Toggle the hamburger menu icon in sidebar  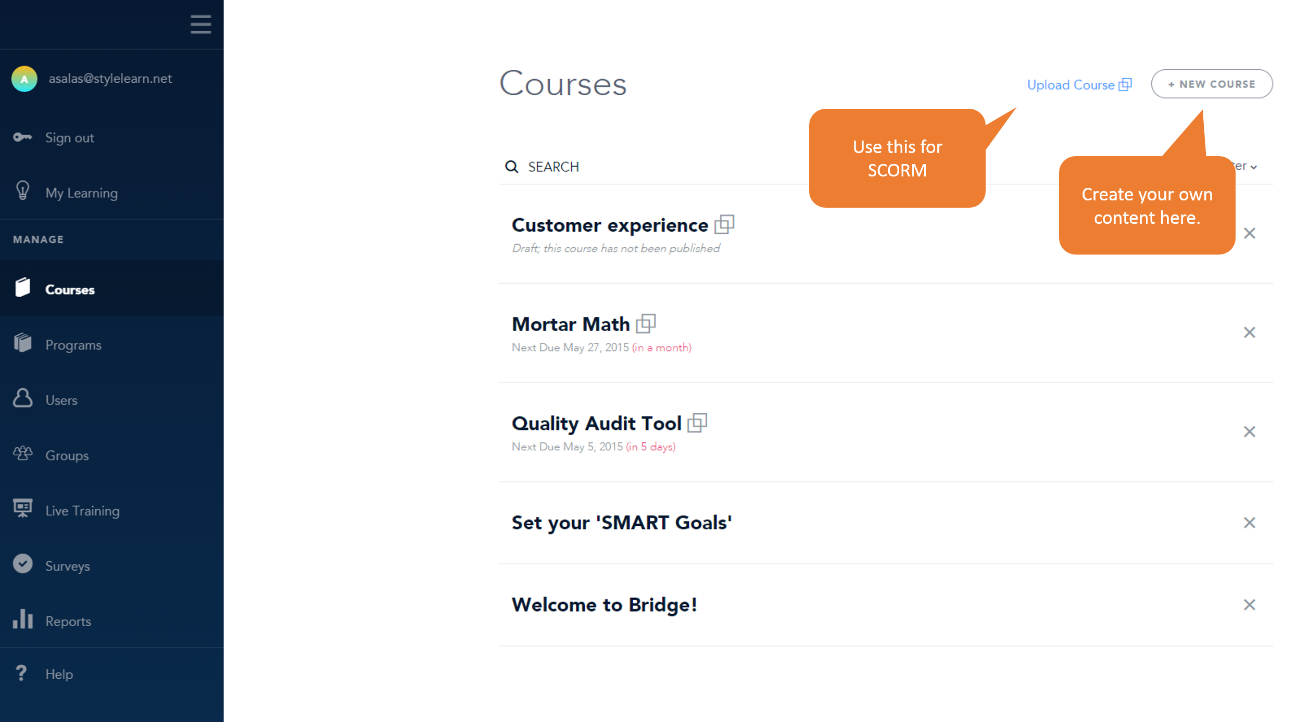point(200,24)
